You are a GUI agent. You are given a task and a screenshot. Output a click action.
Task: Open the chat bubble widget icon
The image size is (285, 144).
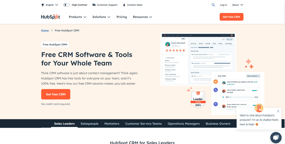(276, 138)
